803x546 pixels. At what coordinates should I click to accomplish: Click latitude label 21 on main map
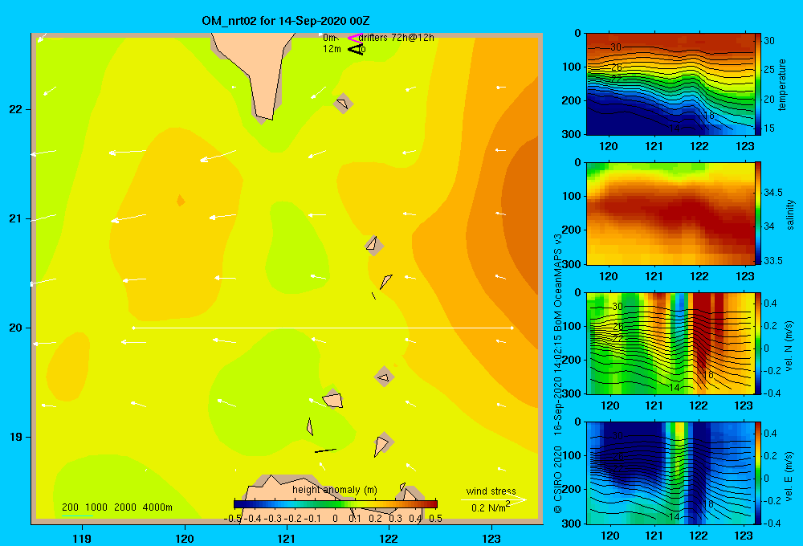[16, 218]
